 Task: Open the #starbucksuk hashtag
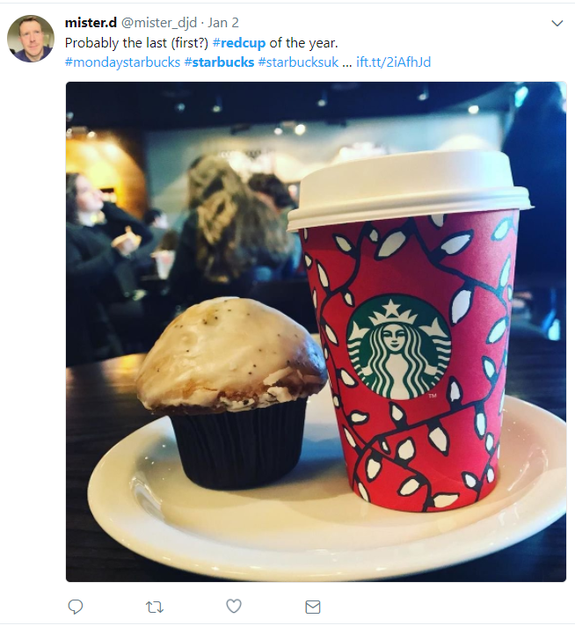(x=298, y=62)
